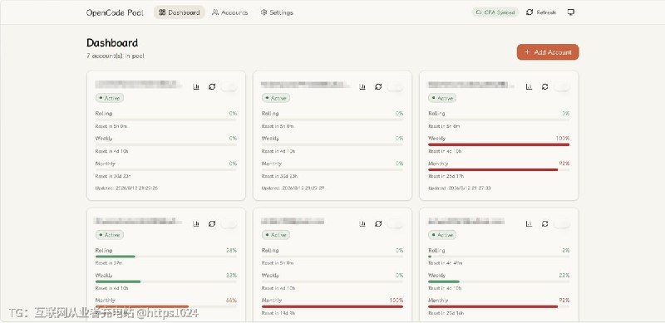Click Monthly 92% bar on Rolling 2% card
Viewport: 665px width, 323px height.
[493, 306]
